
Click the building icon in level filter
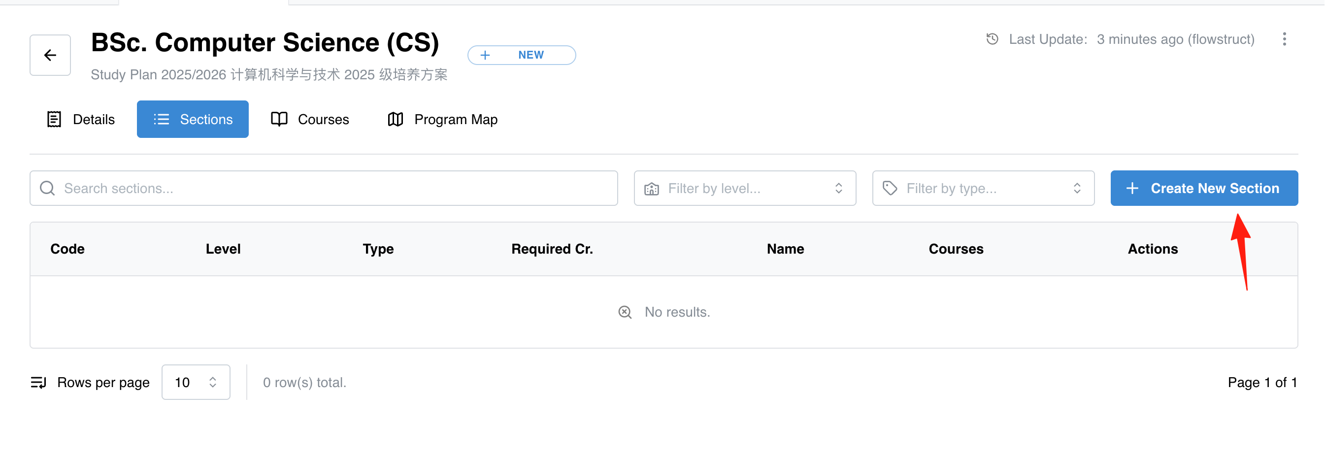pos(651,189)
